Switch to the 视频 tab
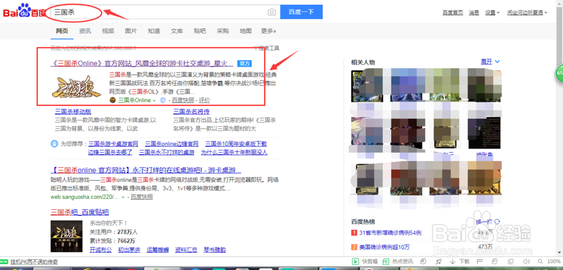This screenshot has width=563, height=270. tap(108, 31)
